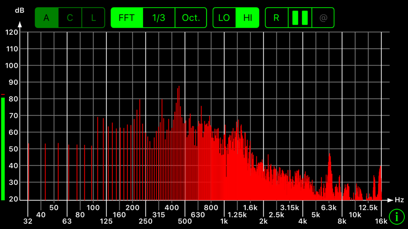
Task: Tap the 16k frequency label
Action: (381, 221)
